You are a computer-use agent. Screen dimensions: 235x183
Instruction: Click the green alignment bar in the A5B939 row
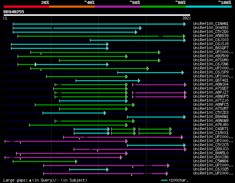101,36
